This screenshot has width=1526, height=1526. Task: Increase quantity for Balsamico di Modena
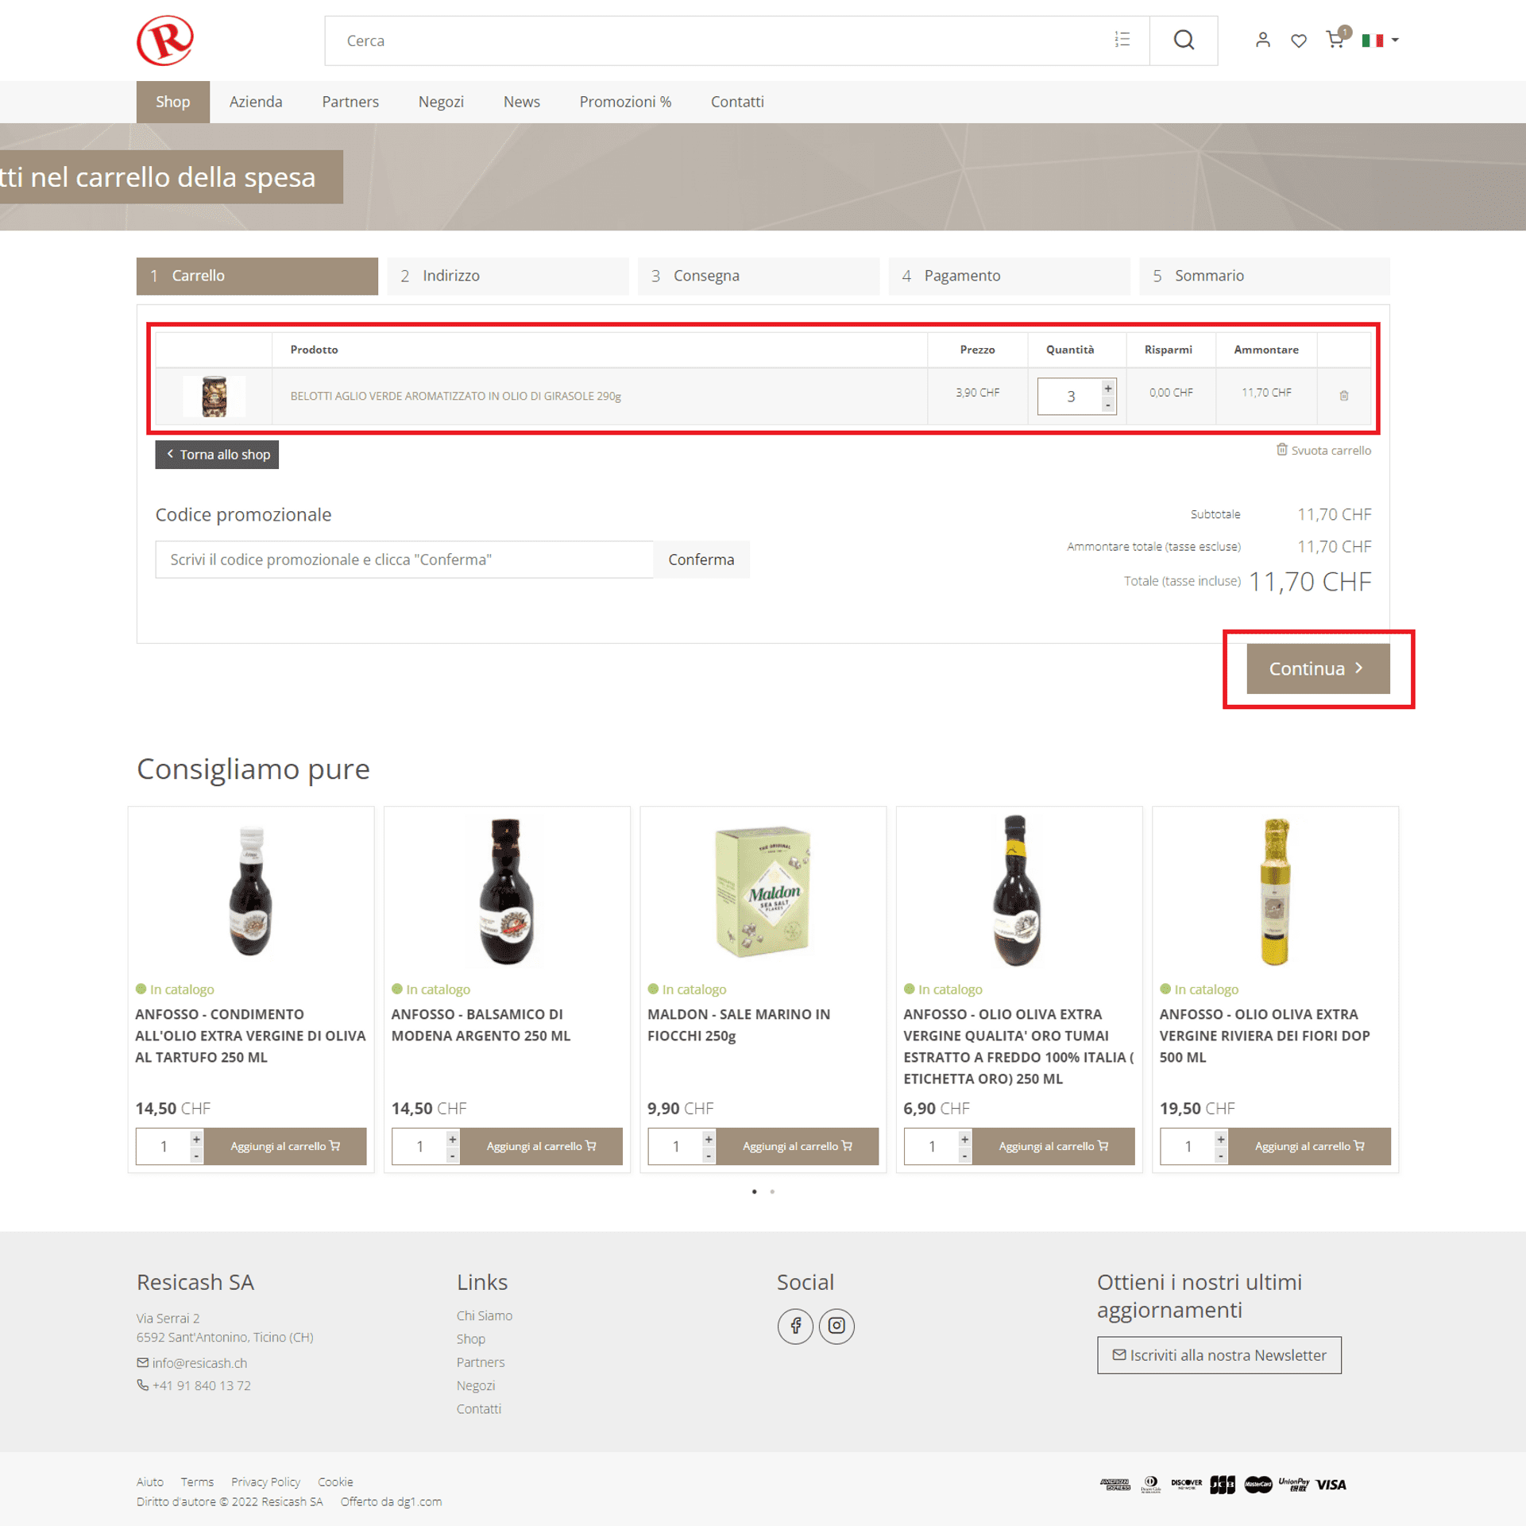tap(452, 1139)
